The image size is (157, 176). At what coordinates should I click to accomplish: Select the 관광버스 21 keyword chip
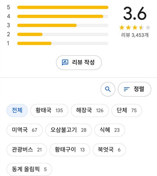[x=27, y=150]
